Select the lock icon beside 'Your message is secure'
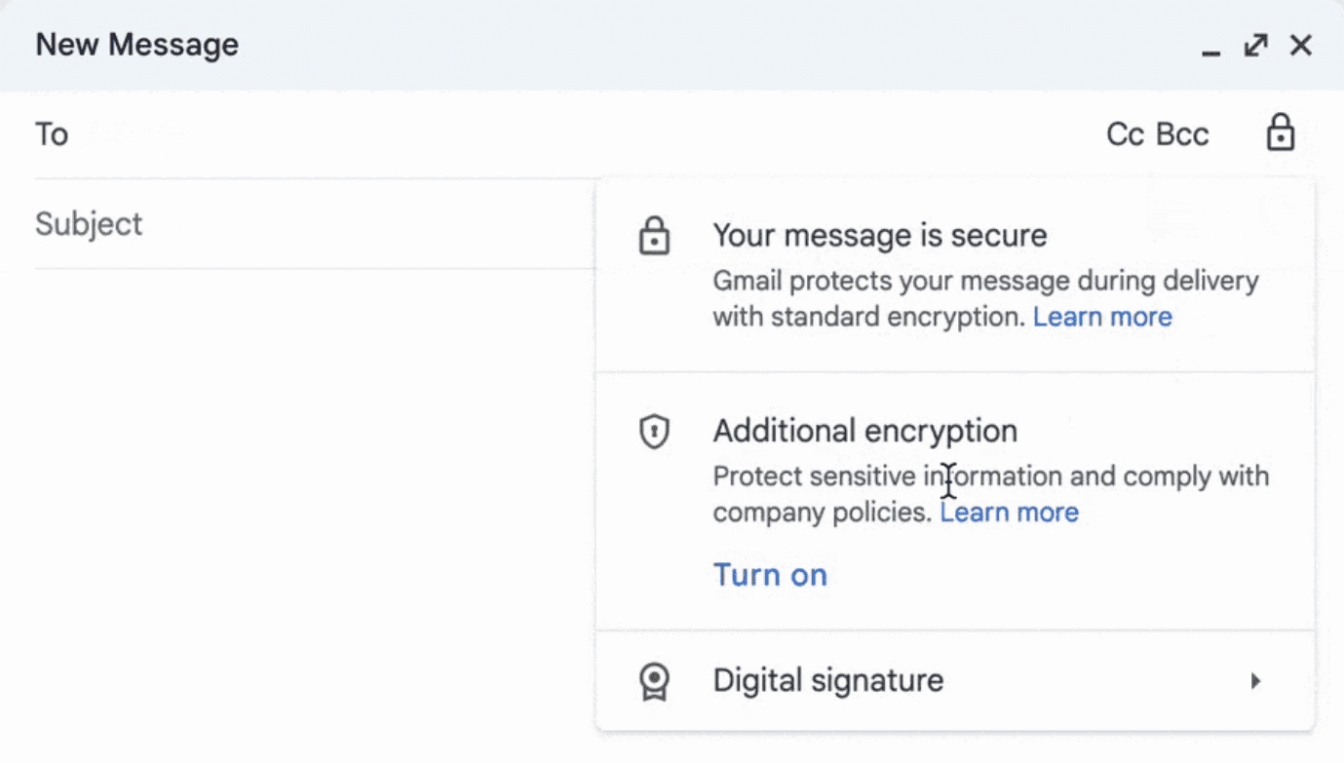The height and width of the screenshot is (763, 1344). tap(654, 235)
